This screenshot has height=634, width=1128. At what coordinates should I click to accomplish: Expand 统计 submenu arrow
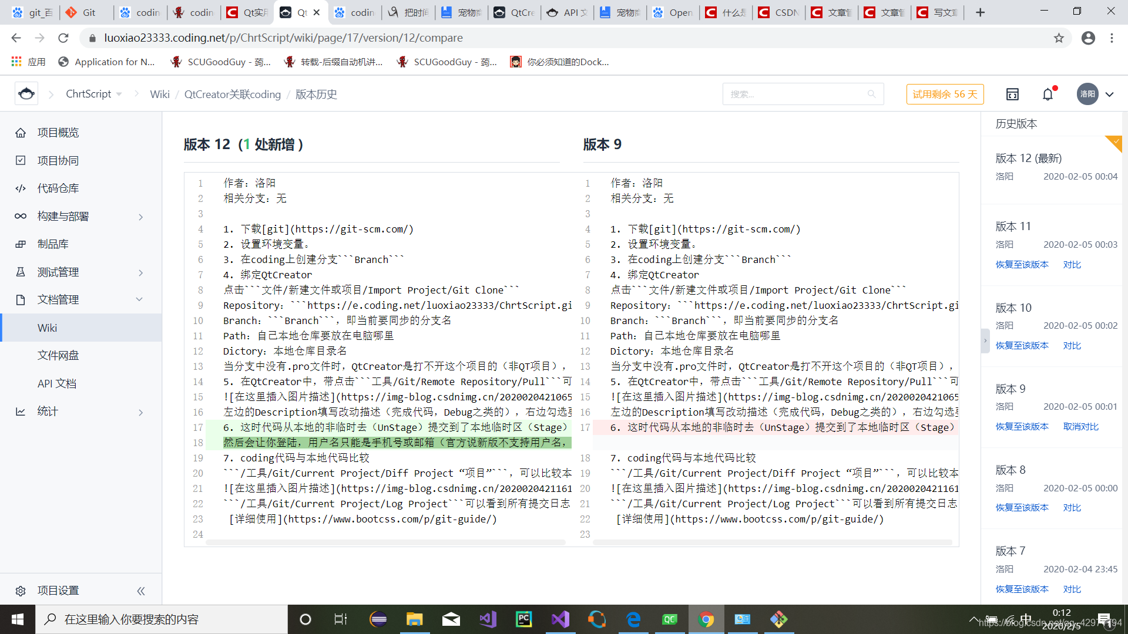point(141,412)
